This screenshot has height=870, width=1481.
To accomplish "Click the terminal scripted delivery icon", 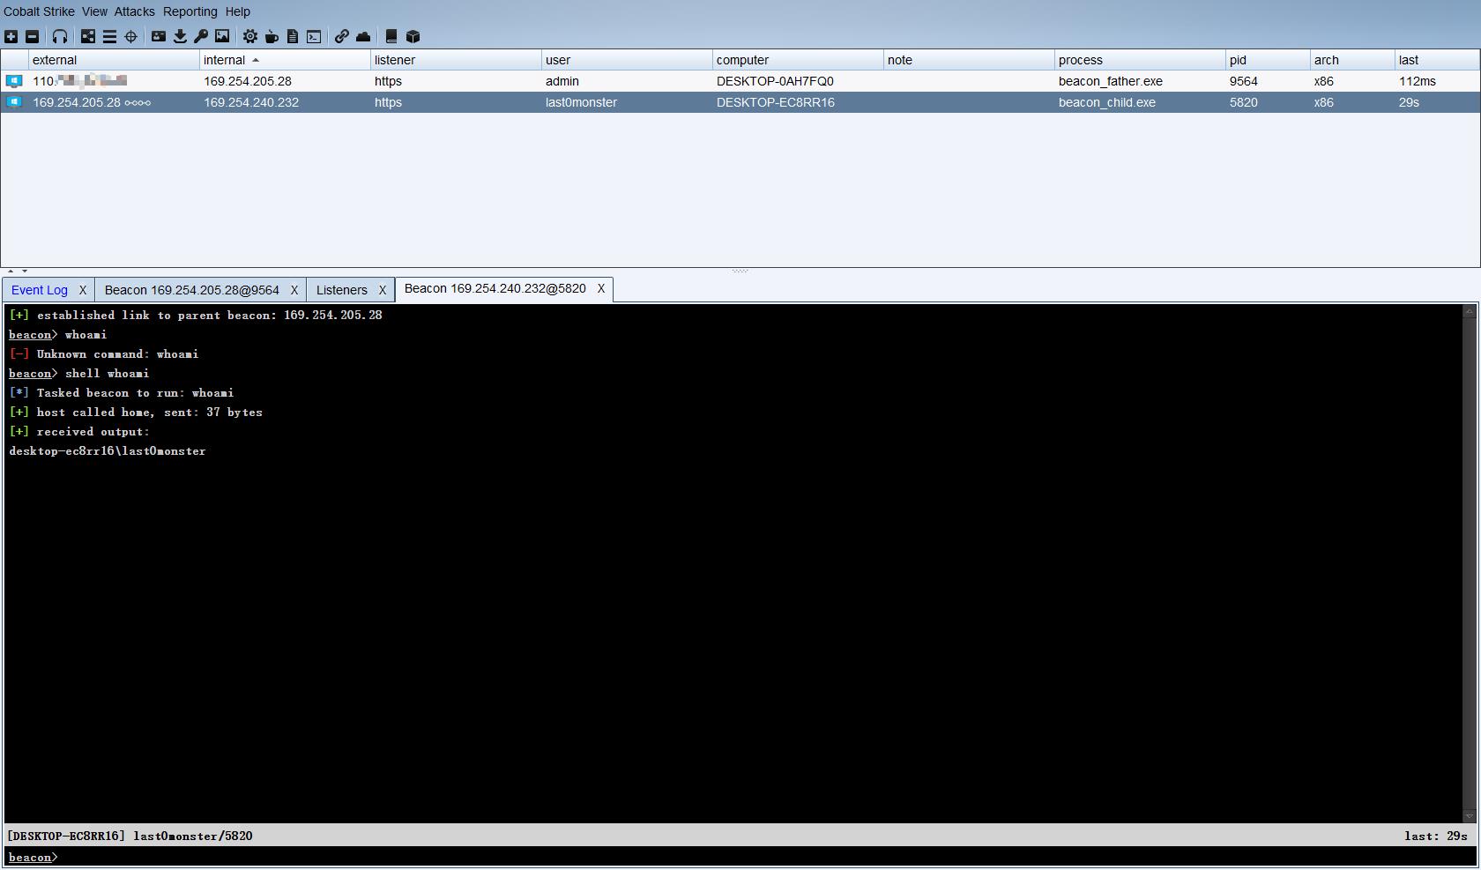I will coord(314,36).
